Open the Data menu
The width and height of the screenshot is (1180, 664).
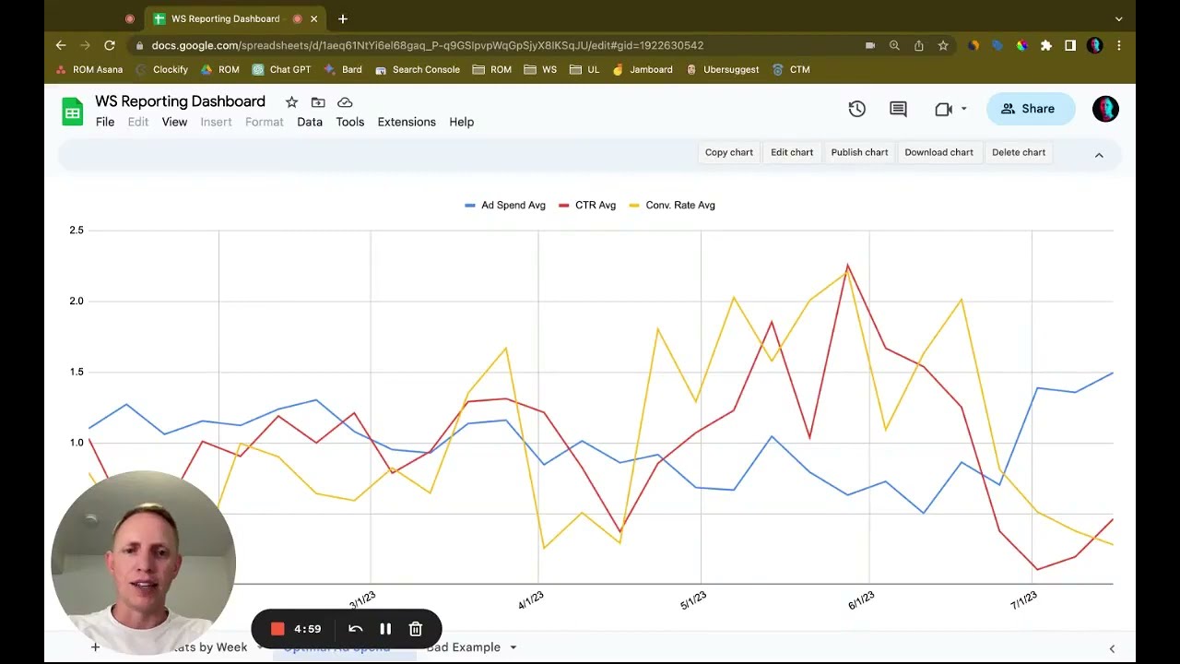[x=310, y=122]
